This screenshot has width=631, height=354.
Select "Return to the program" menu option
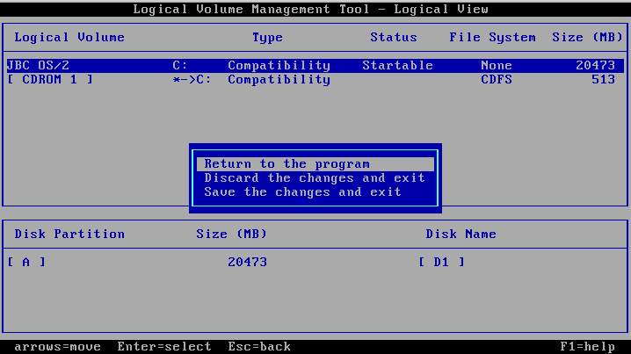click(x=286, y=164)
